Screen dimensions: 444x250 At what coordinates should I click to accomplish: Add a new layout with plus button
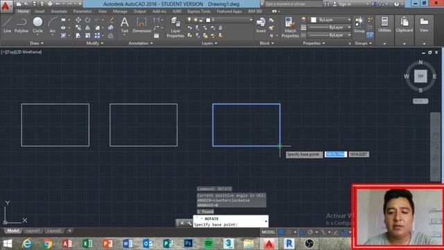coord(69,231)
